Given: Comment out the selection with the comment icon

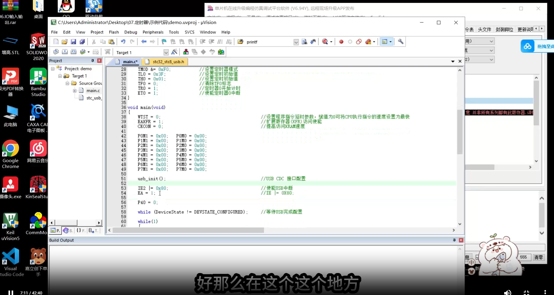Looking at the screenshot, I should tap(220, 42).
